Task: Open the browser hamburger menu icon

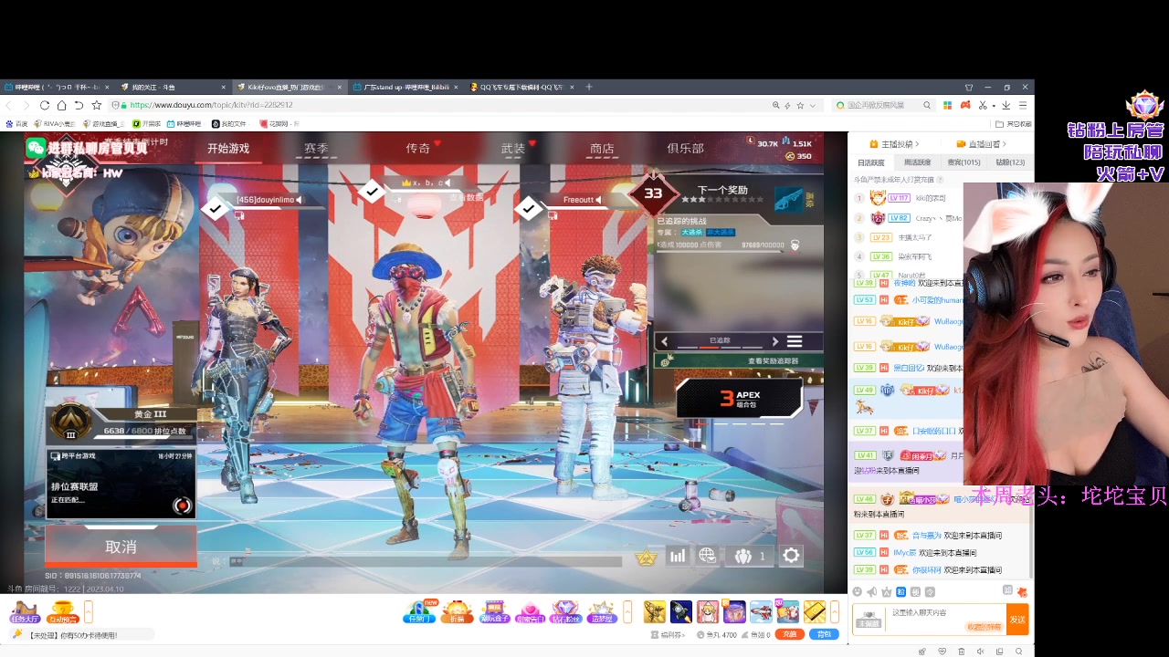Action: coord(1022,105)
